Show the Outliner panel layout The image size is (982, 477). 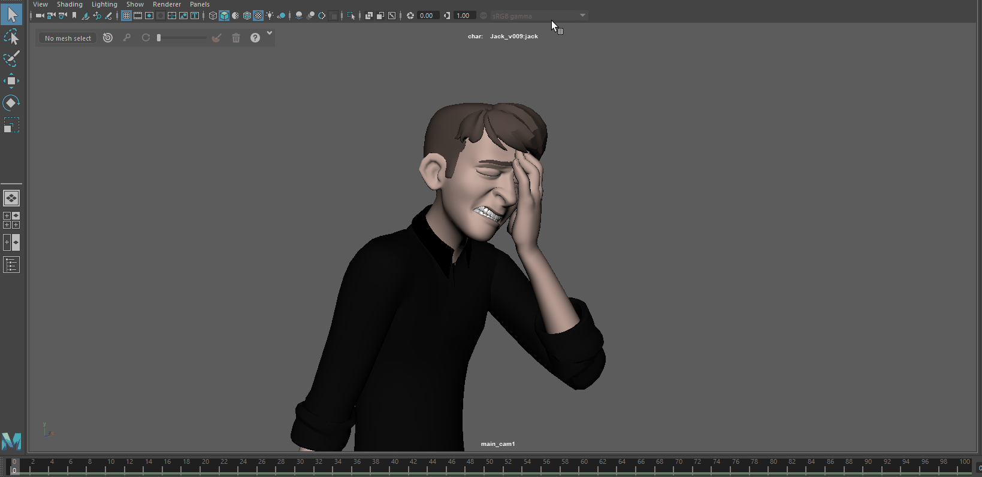pyautogui.click(x=11, y=265)
